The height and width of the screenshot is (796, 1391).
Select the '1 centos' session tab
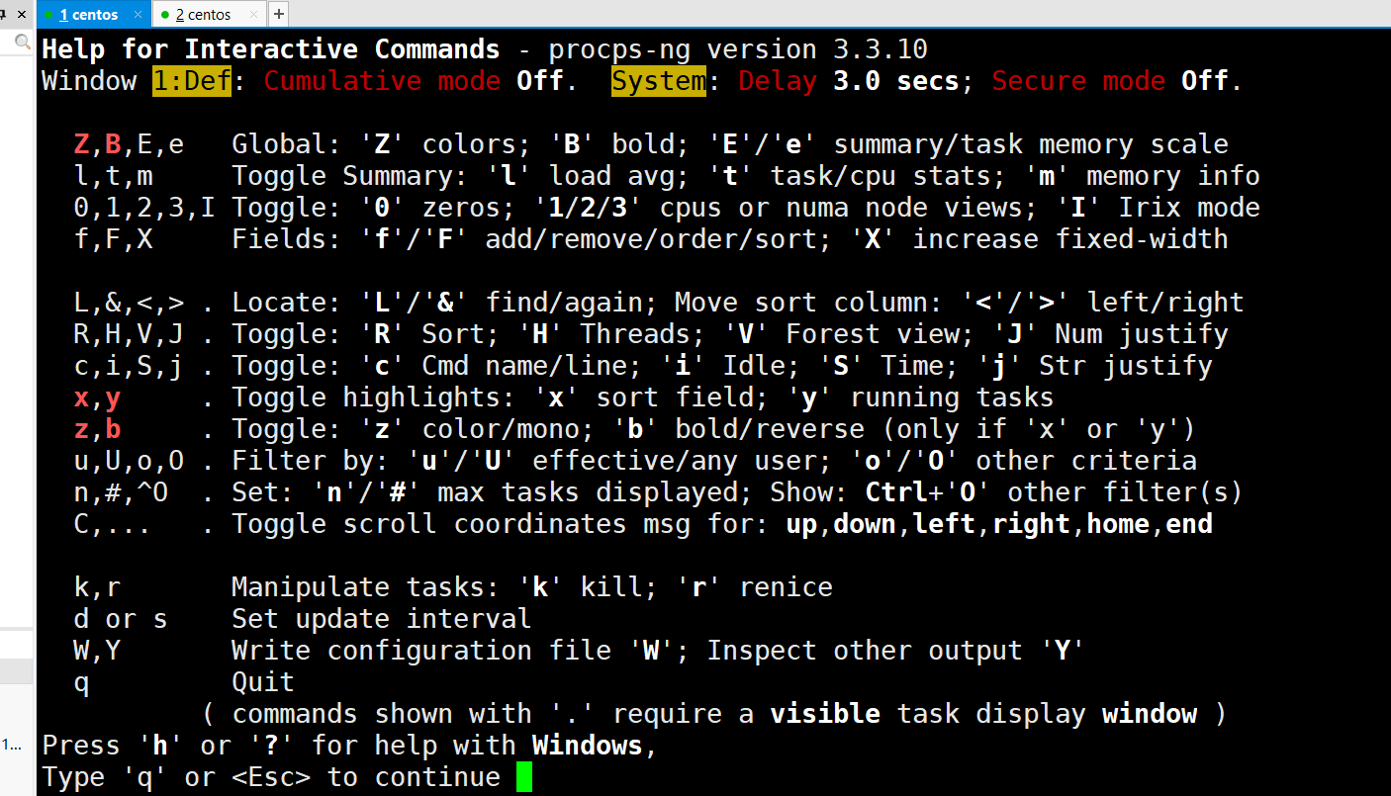click(x=89, y=14)
